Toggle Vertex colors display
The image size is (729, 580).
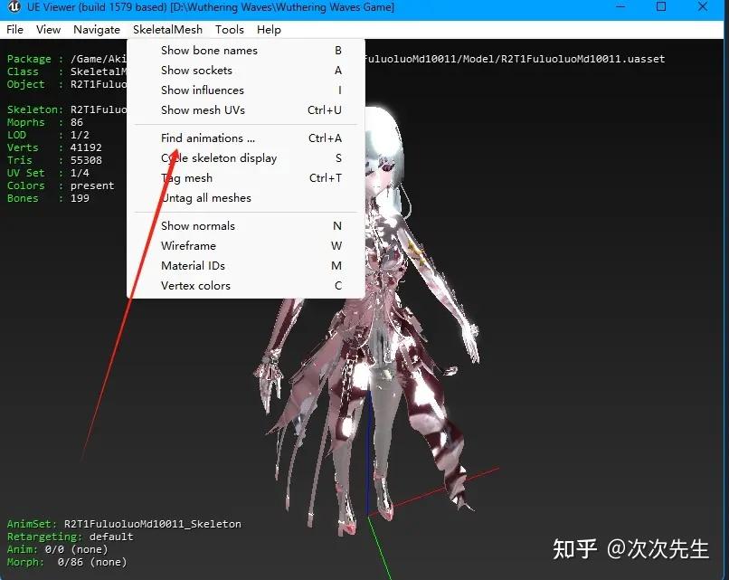(195, 286)
